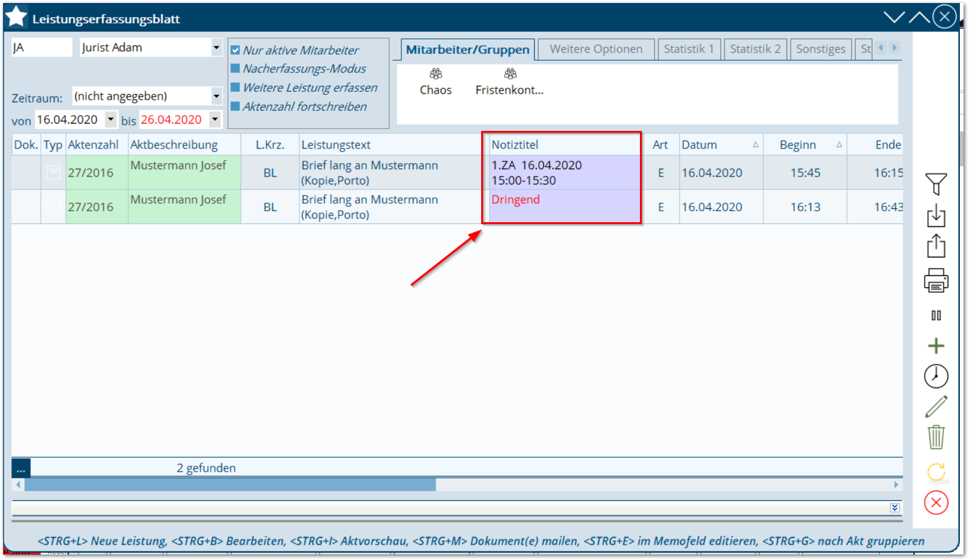This screenshot has width=969, height=560.
Task: Sort by Beginn column header
Action: point(805,145)
